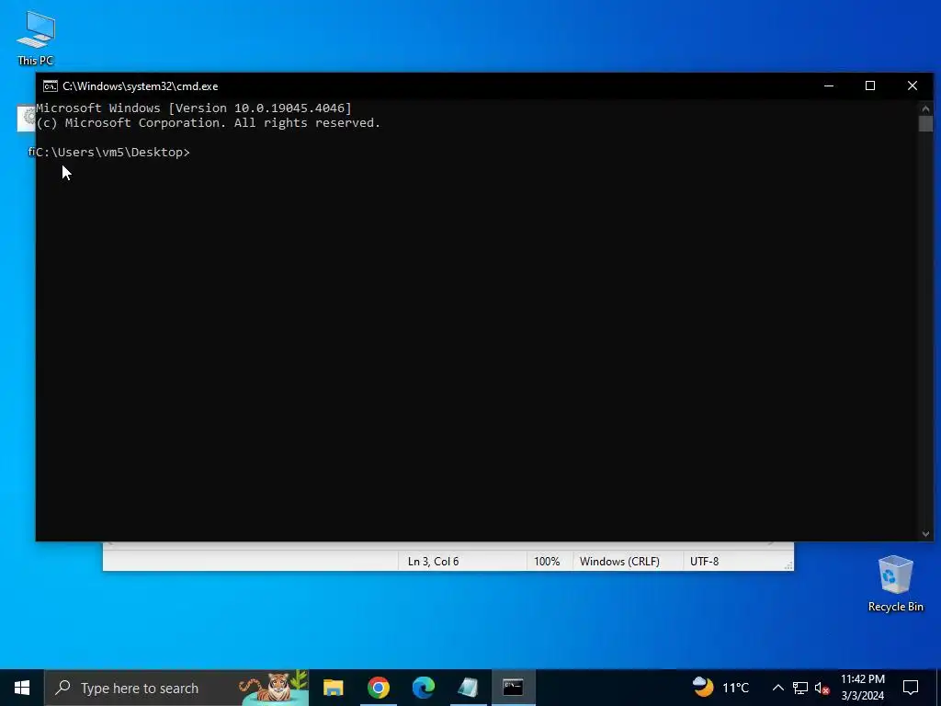Open the Windows Start menu
The width and height of the screenshot is (941, 706).
(x=22, y=688)
